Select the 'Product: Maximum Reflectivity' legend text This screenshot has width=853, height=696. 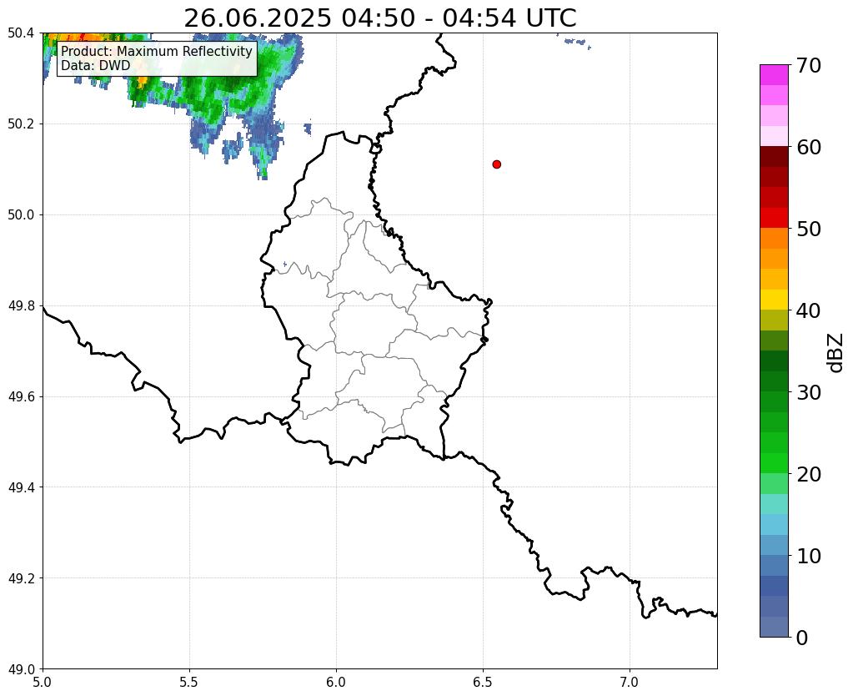(x=157, y=51)
